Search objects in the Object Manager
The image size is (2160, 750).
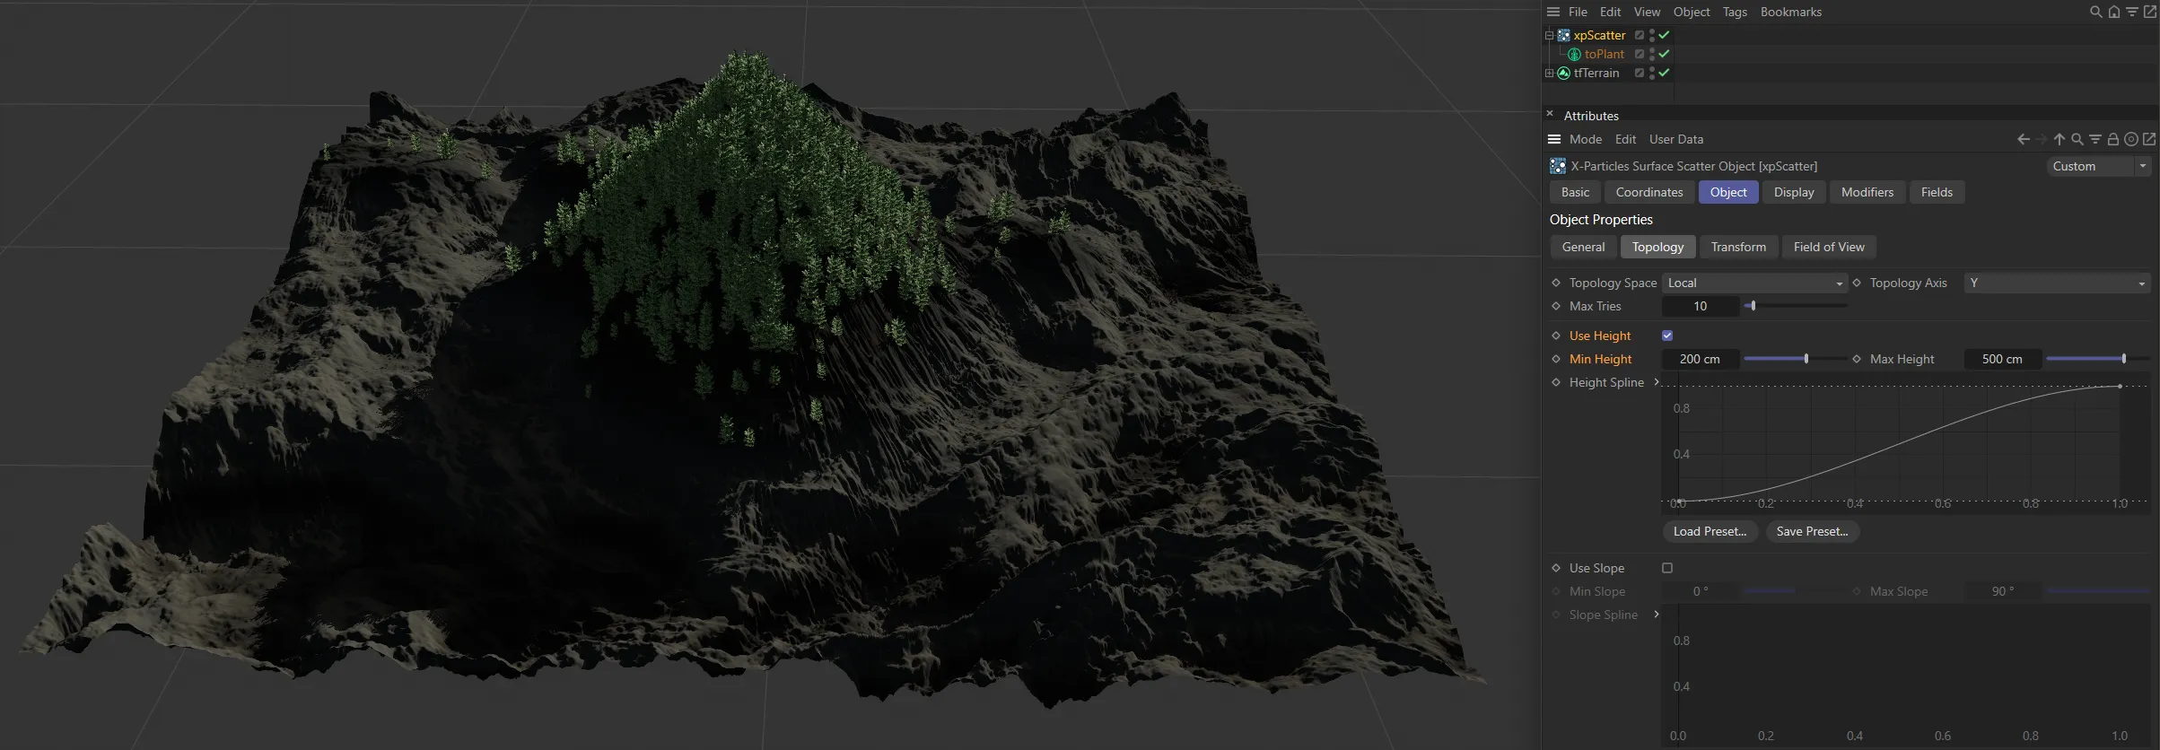2095,12
